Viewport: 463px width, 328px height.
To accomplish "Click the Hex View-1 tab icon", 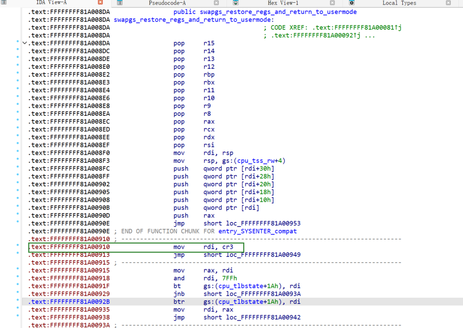I will click(236, 3).
